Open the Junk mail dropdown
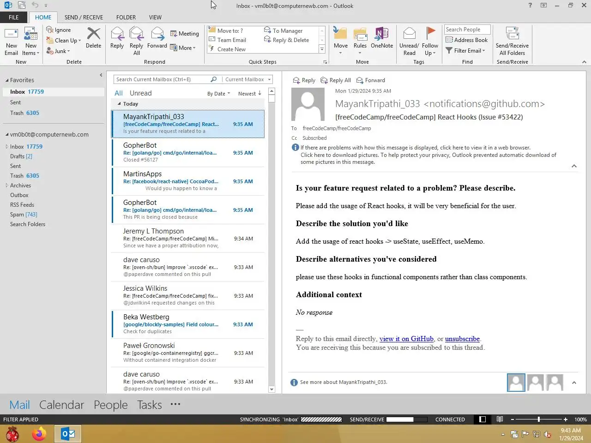Viewport: 591px width, 443px height. (x=58, y=51)
